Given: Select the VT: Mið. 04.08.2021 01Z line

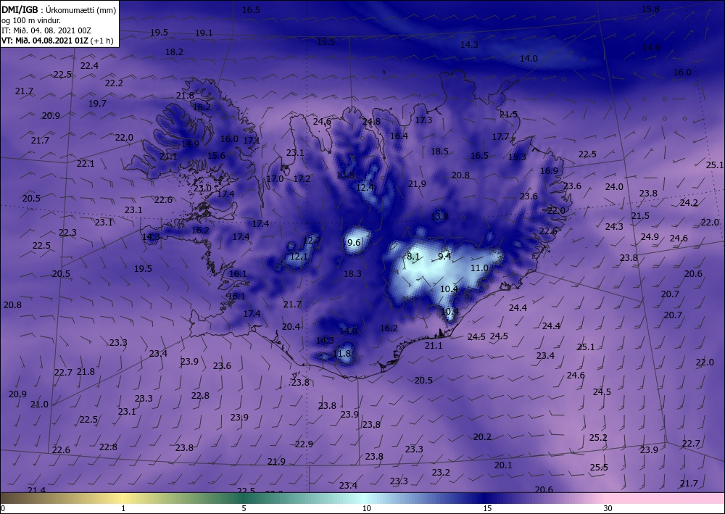Looking at the screenshot, I should [57, 40].
